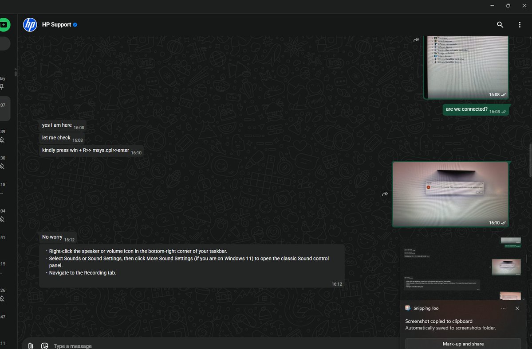Open the attachment paperclip menu

click(x=31, y=345)
